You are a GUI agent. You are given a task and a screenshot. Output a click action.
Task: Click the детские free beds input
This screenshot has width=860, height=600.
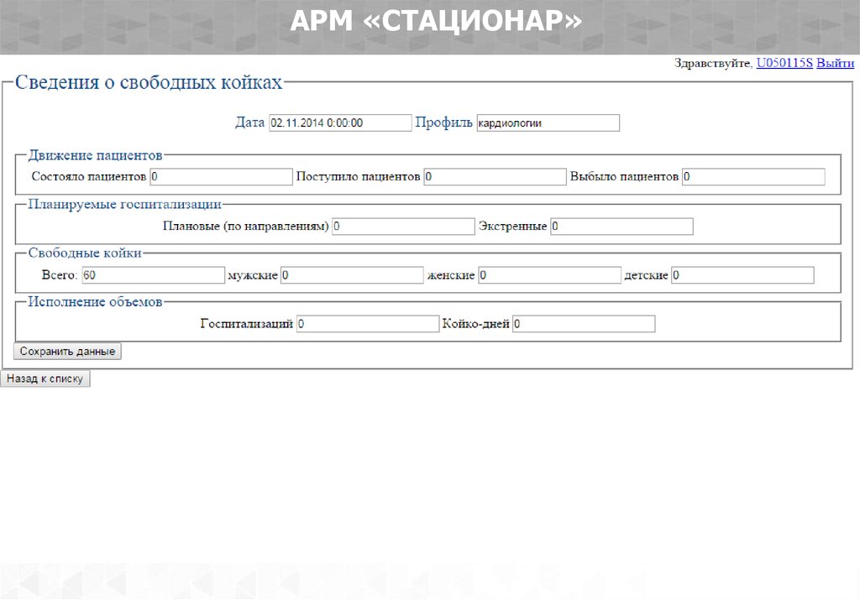click(742, 275)
